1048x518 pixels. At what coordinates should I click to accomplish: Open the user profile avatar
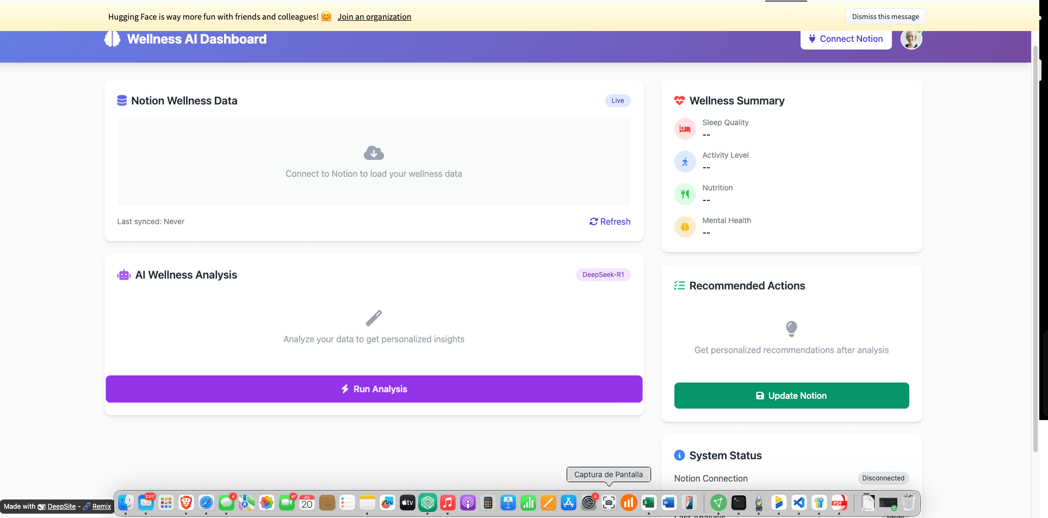click(911, 39)
